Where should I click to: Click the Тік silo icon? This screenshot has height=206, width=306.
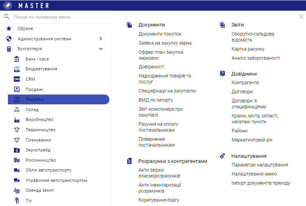tap(17, 200)
